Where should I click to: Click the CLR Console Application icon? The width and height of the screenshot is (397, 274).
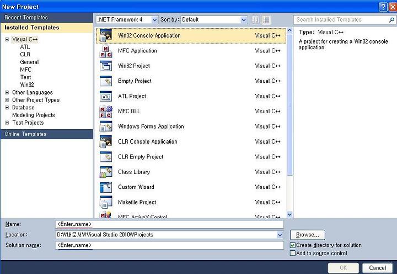point(106,142)
